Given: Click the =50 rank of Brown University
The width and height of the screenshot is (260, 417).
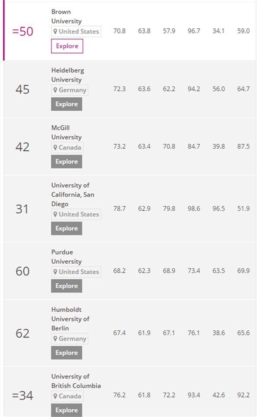Looking at the screenshot, I should click(x=23, y=32).
